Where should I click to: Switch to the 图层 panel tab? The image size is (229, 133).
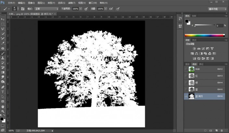point(187,64)
